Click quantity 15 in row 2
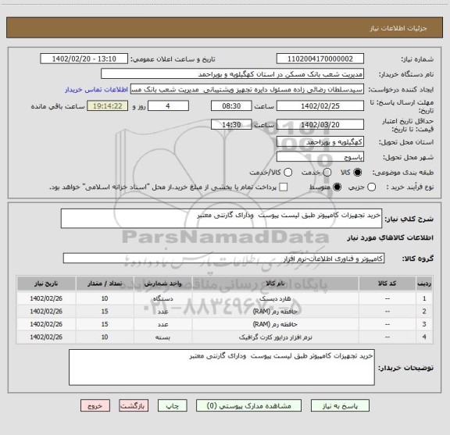 click(x=105, y=312)
